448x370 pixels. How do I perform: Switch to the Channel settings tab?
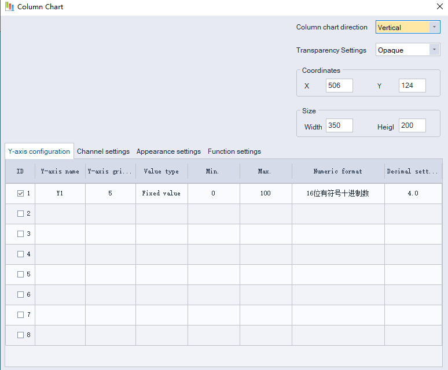pos(103,151)
